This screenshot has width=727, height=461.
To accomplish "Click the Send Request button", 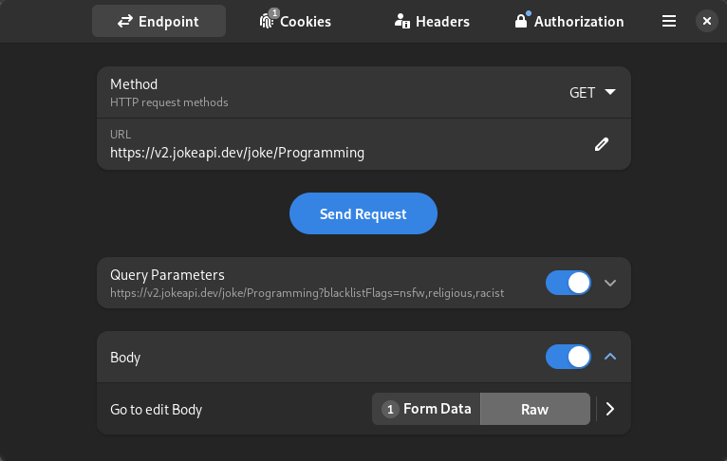I will [x=363, y=213].
